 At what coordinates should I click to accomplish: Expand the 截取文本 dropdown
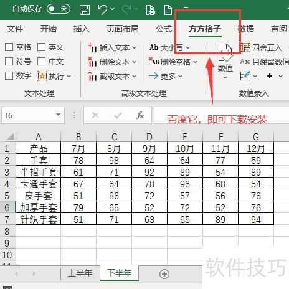[134, 77]
